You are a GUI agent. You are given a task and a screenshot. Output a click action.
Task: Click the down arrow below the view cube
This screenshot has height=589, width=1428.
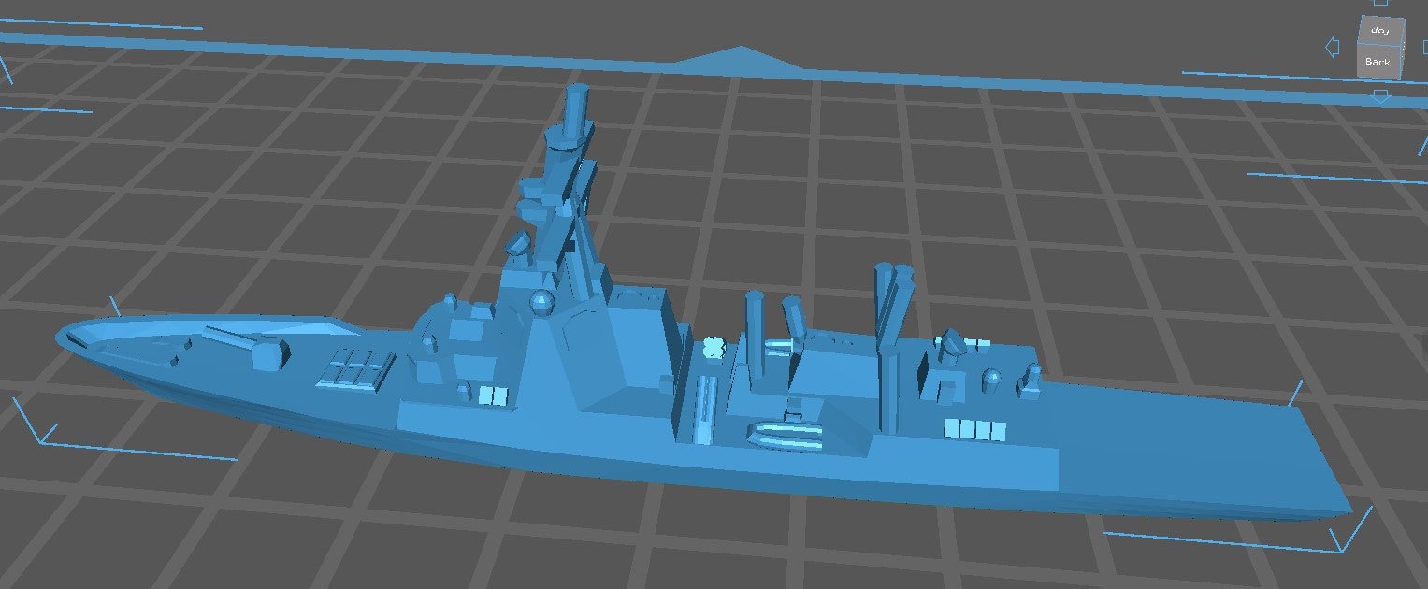coord(1381,96)
